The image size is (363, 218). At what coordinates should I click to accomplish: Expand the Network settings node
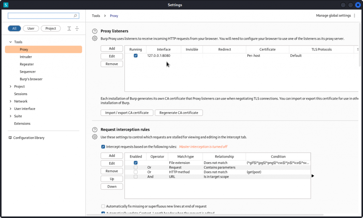[10, 101]
